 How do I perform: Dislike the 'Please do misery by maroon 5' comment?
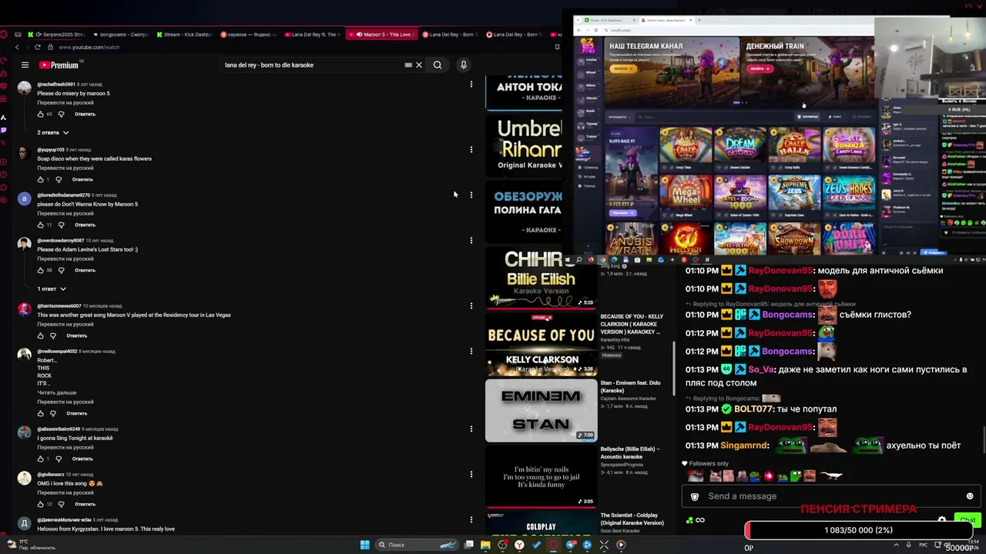pyautogui.click(x=62, y=114)
